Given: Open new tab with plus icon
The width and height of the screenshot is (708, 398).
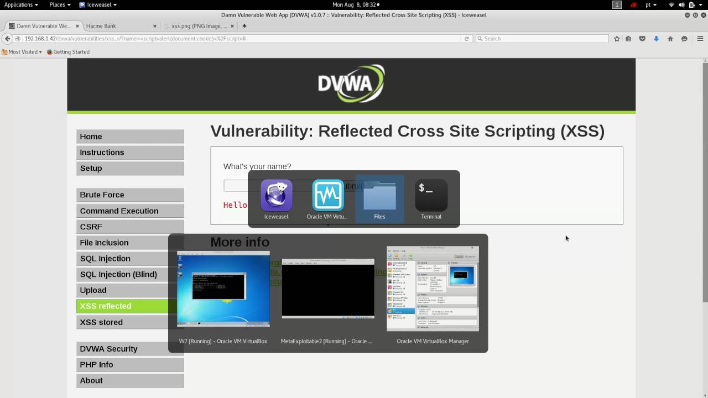Looking at the screenshot, I should (x=244, y=26).
